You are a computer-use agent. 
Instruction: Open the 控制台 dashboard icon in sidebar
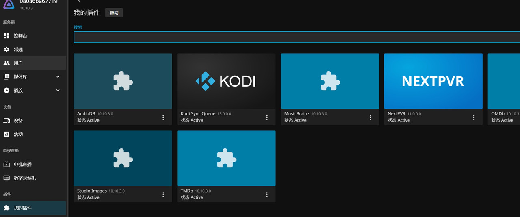(x=6, y=36)
